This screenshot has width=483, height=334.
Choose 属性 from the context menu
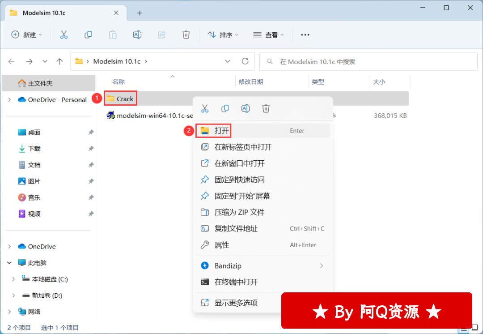pyautogui.click(x=263, y=245)
